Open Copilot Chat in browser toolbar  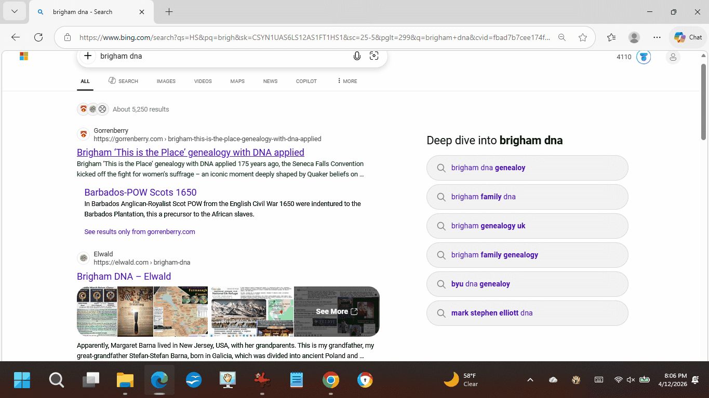tap(688, 37)
